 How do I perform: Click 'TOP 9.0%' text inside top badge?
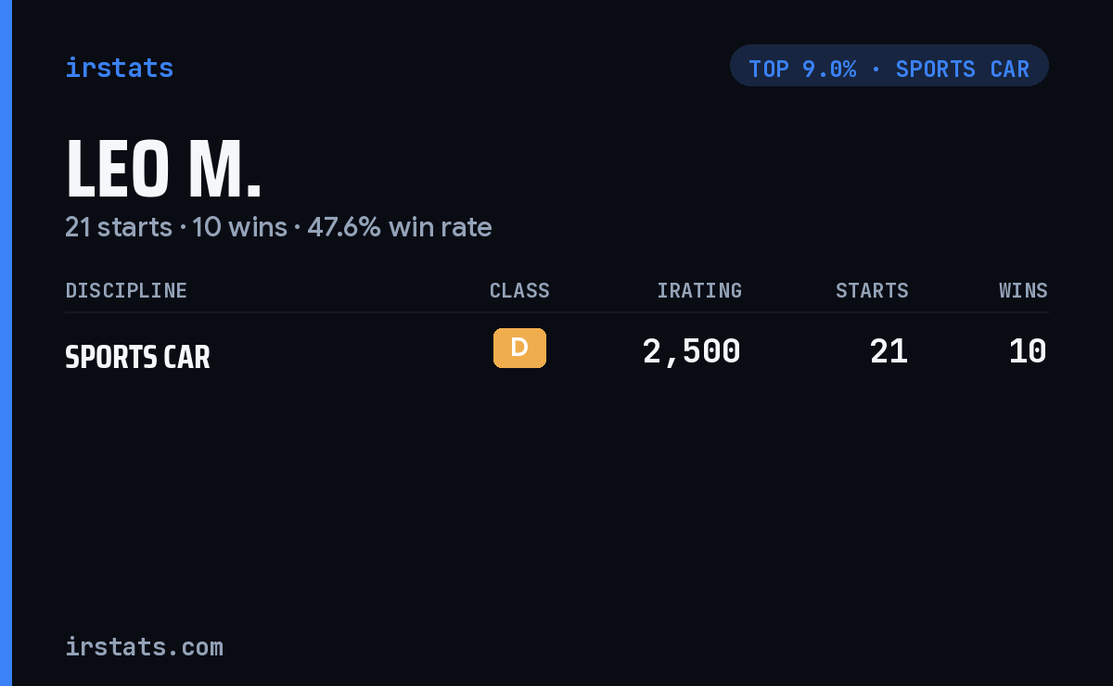pos(802,69)
